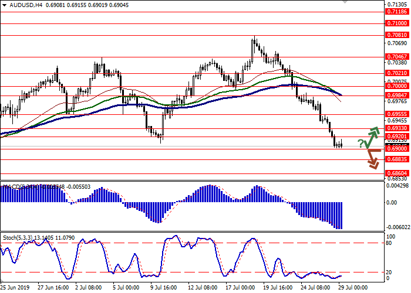
Task: Select the 0.7118 red price label
Action: [x=396, y=11]
